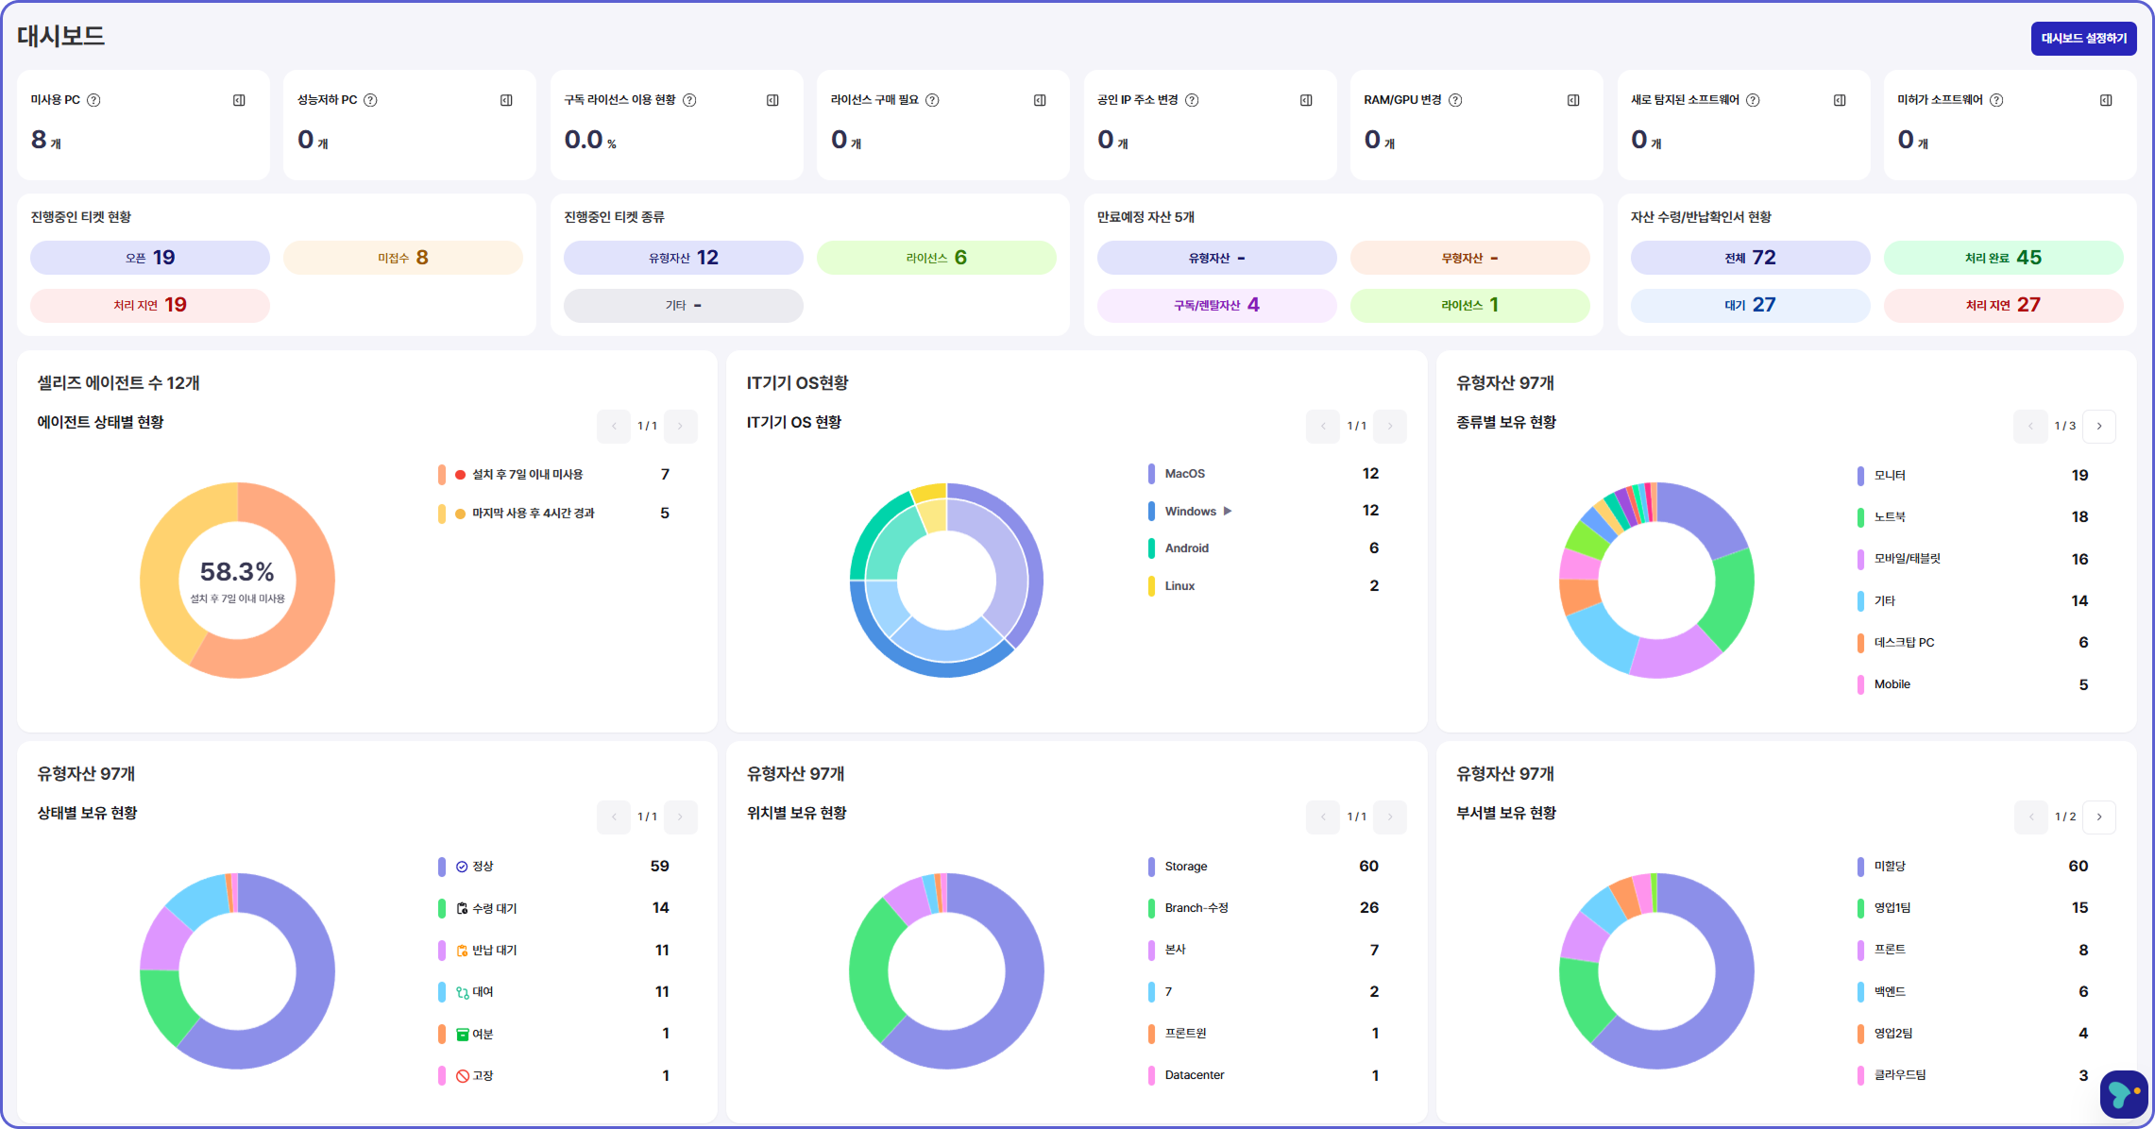Click help icon beside 라이선스 구매 필요
The image size is (2155, 1129).
click(932, 100)
